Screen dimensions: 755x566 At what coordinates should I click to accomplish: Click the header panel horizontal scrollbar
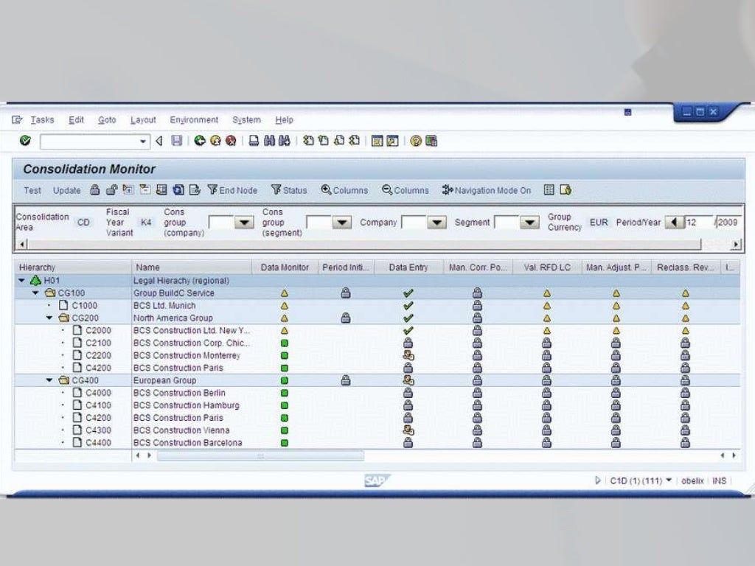[x=364, y=245]
